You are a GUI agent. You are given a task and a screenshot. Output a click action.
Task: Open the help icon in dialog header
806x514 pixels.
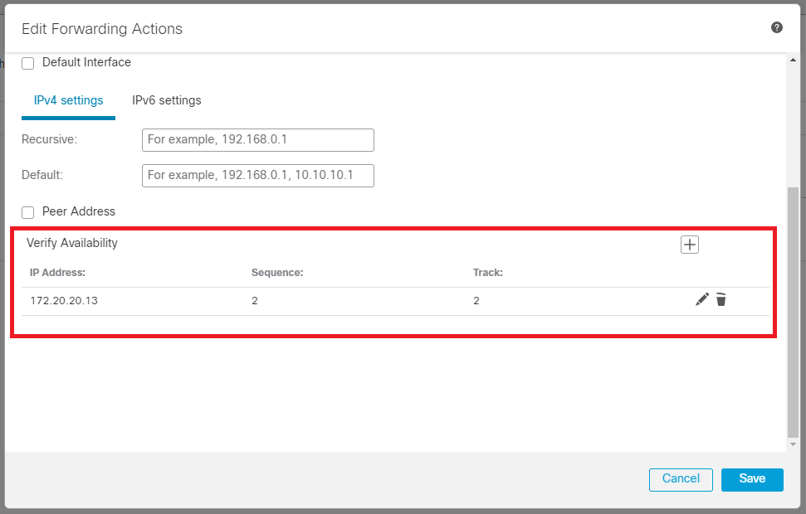(x=777, y=27)
